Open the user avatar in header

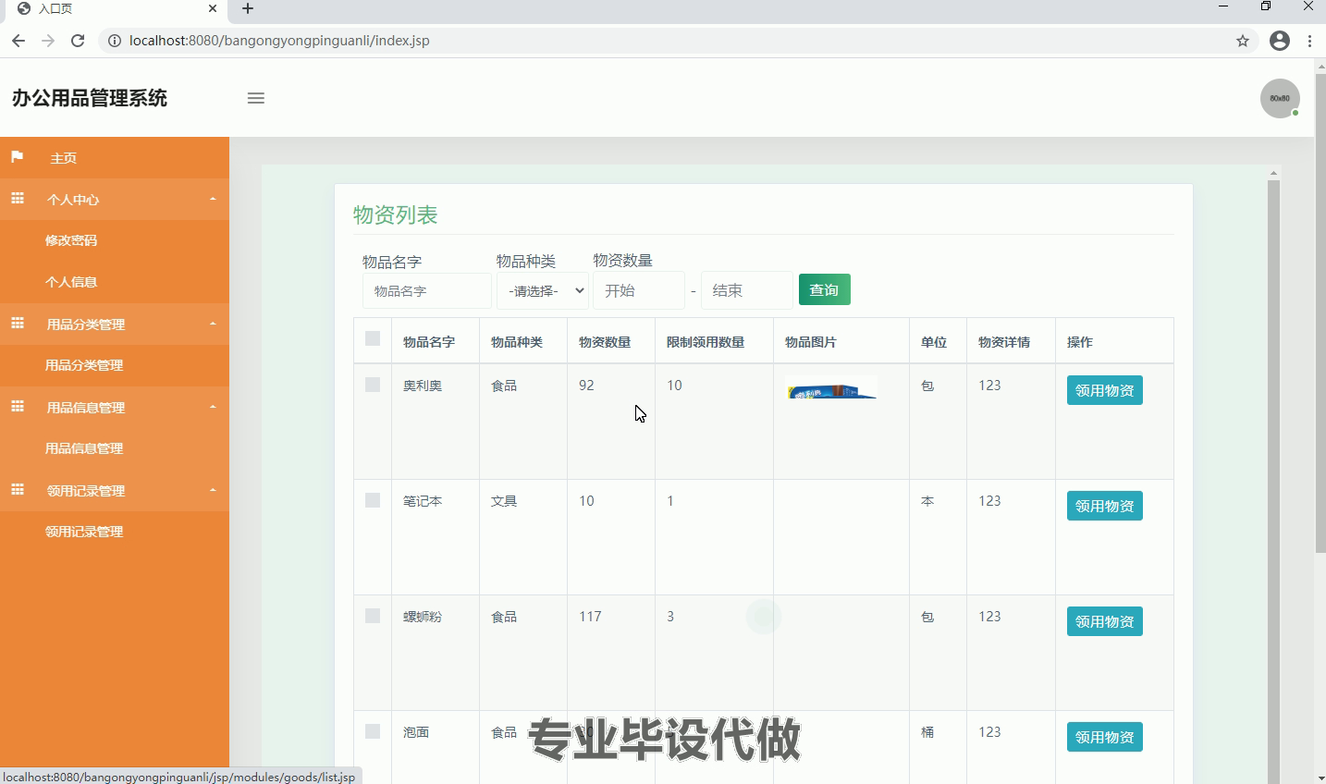pos(1280,98)
